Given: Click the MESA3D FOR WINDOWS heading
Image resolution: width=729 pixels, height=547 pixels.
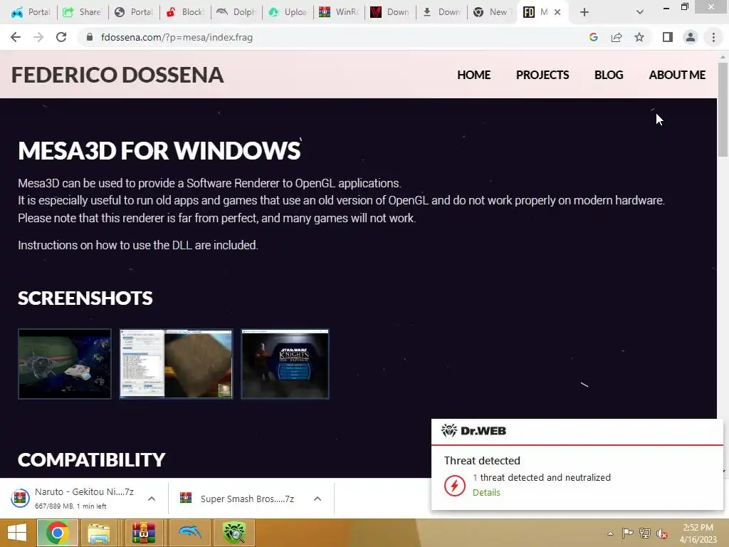Looking at the screenshot, I should pos(159,151).
